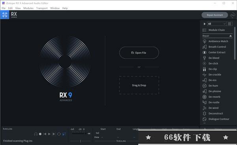Click the slider below the level meter
This screenshot has height=145, width=237.
[x=81, y=141]
